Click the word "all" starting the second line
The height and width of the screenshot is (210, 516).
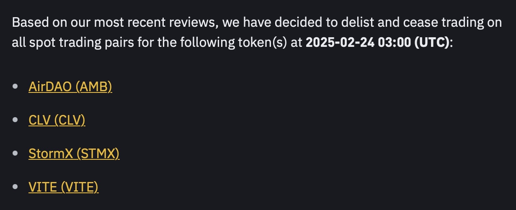(x=18, y=43)
